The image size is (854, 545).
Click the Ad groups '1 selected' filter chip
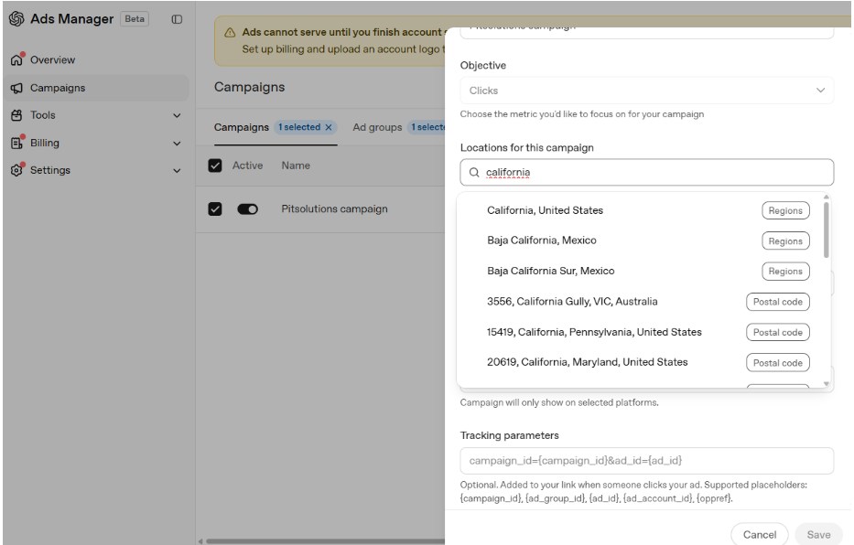427,127
